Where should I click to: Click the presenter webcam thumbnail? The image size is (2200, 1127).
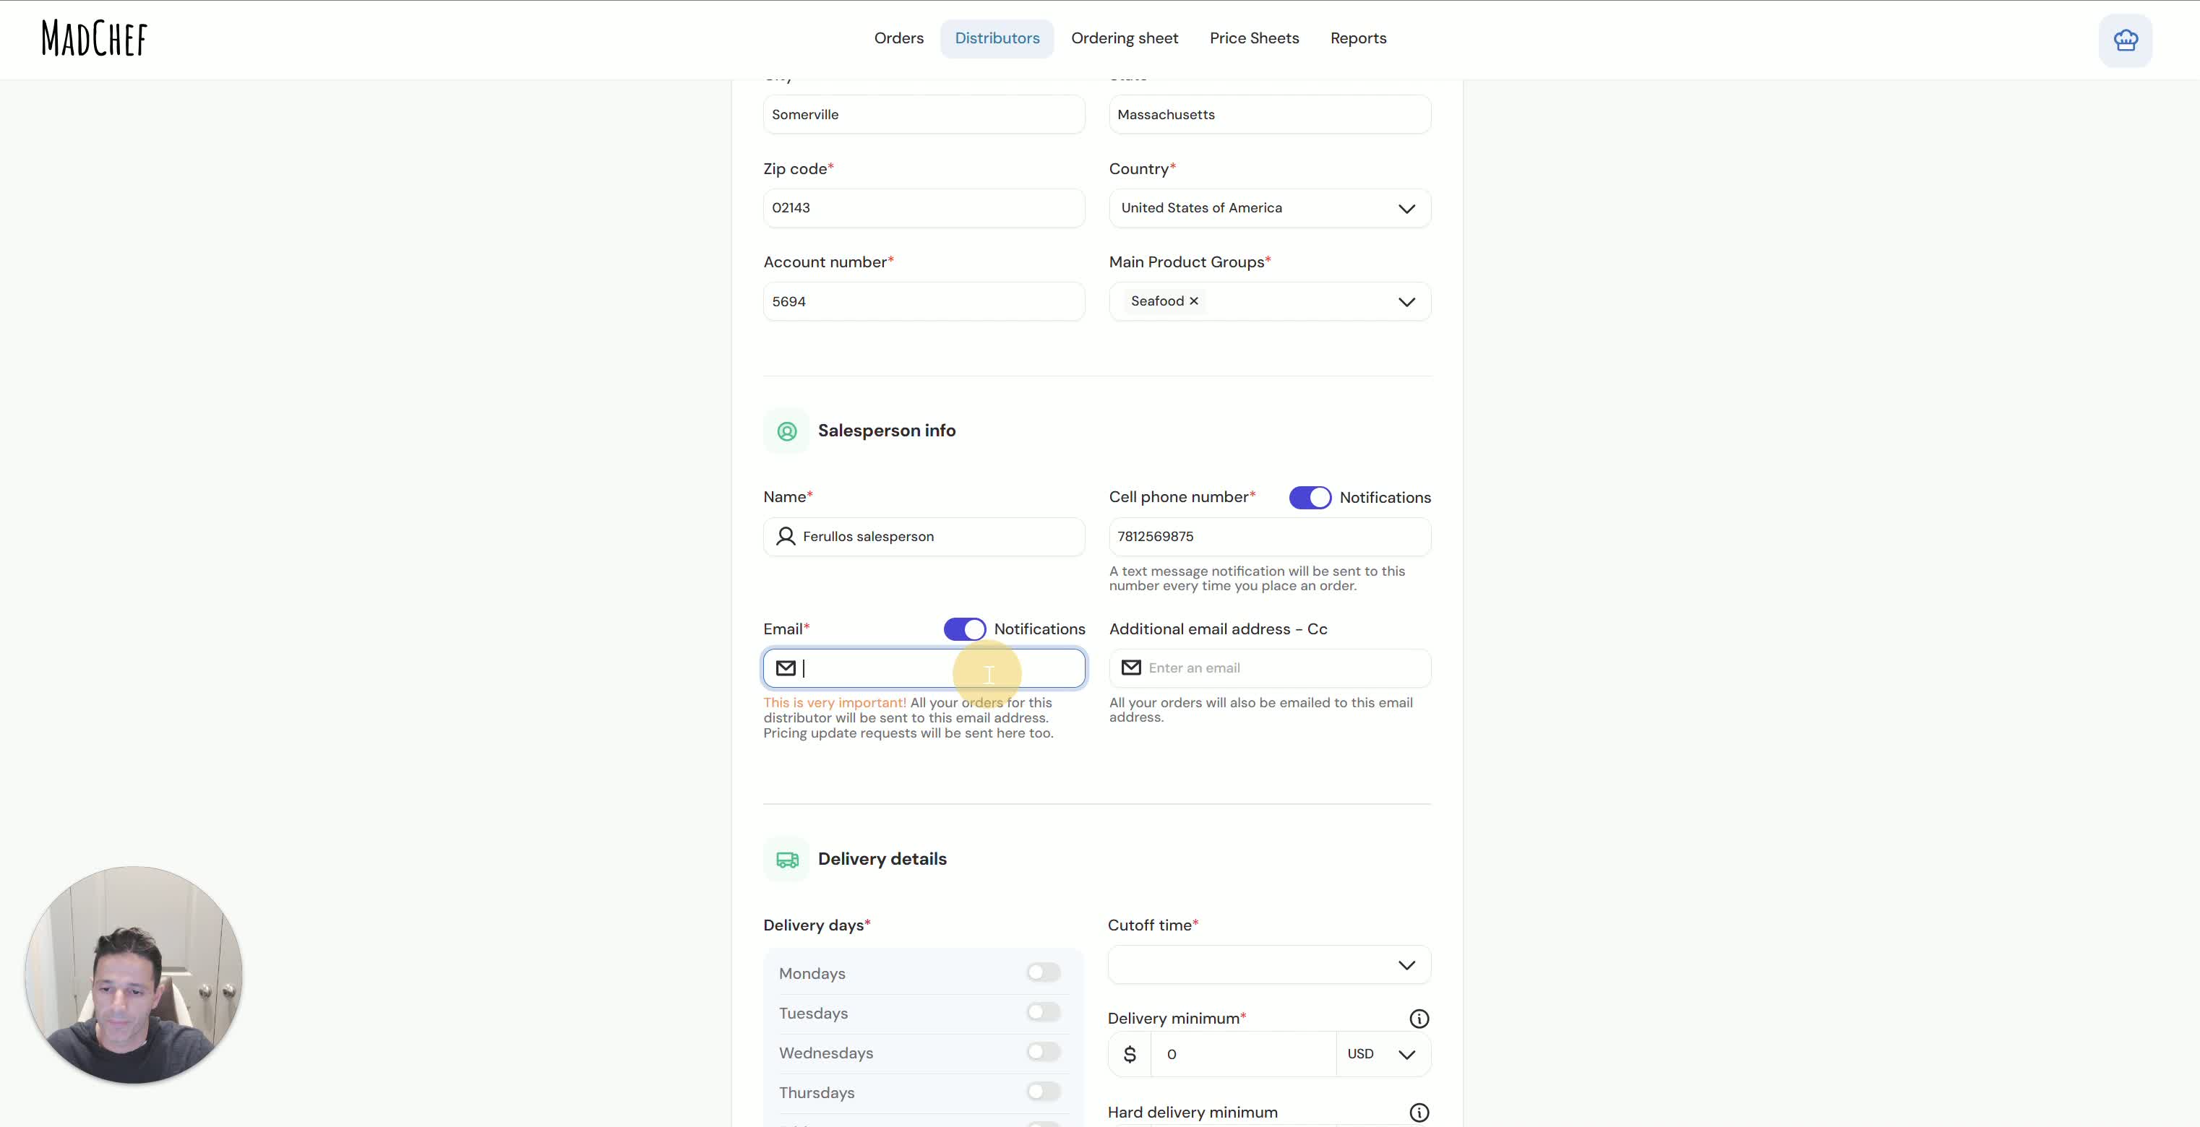pyautogui.click(x=133, y=975)
